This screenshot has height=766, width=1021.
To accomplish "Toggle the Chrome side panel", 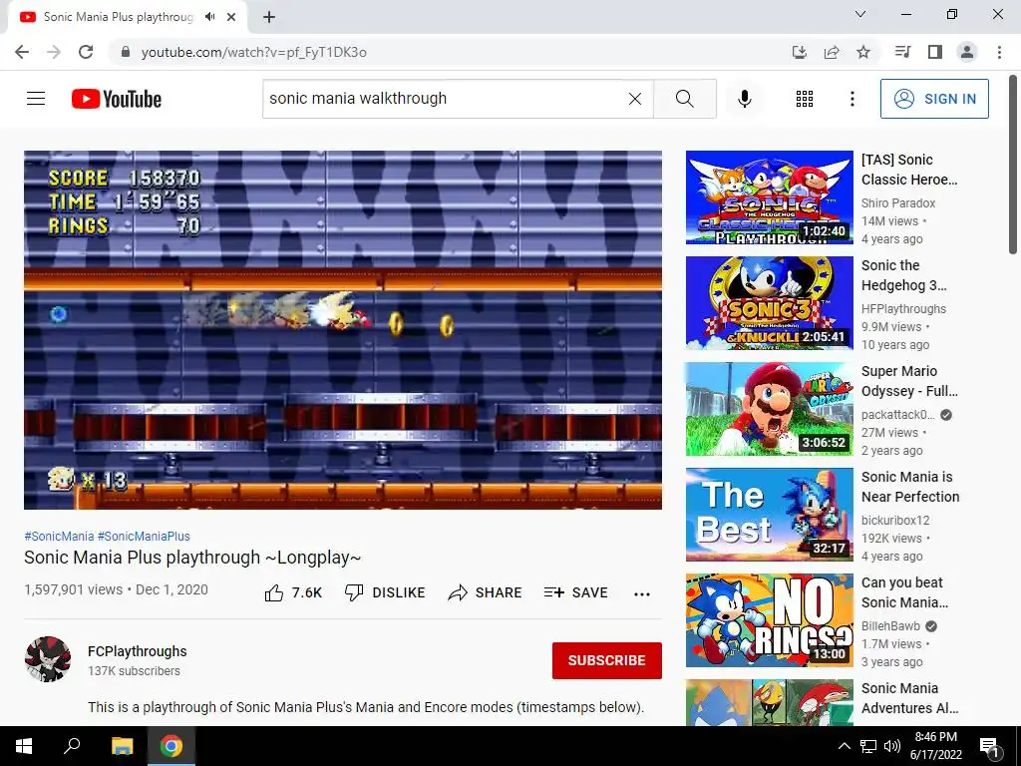I will coord(935,52).
